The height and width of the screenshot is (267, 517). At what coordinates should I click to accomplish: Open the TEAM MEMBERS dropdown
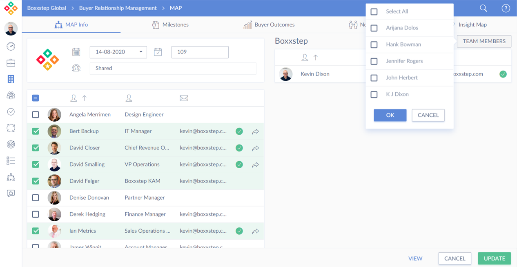484,41
